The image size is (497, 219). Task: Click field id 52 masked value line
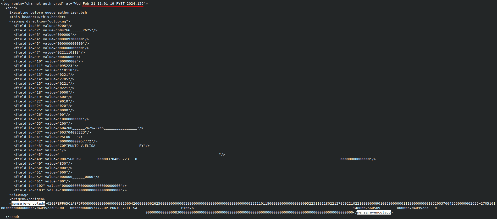pos(57,177)
